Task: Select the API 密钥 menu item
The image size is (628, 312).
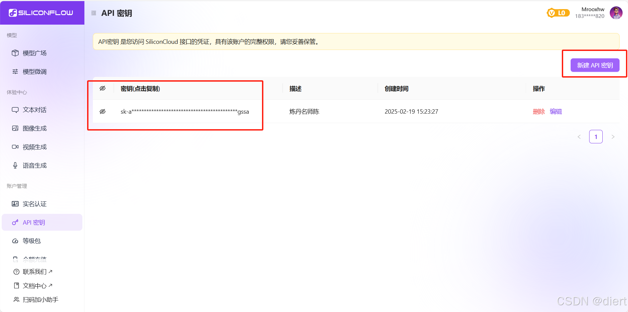Action: [x=42, y=222]
